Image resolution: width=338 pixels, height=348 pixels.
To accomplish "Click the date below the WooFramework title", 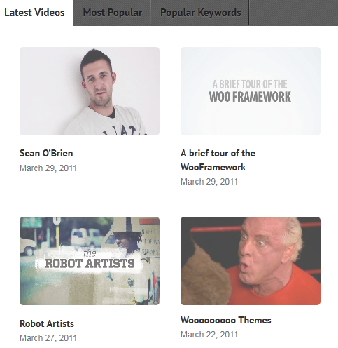I will pos(209,182).
